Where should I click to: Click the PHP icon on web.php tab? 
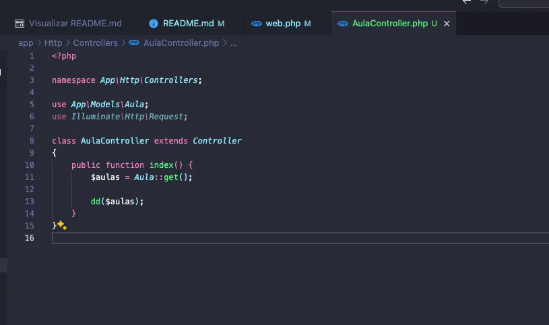coord(256,24)
